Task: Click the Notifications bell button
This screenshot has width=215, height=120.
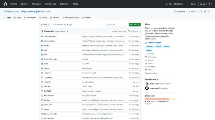Action: [180, 11]
